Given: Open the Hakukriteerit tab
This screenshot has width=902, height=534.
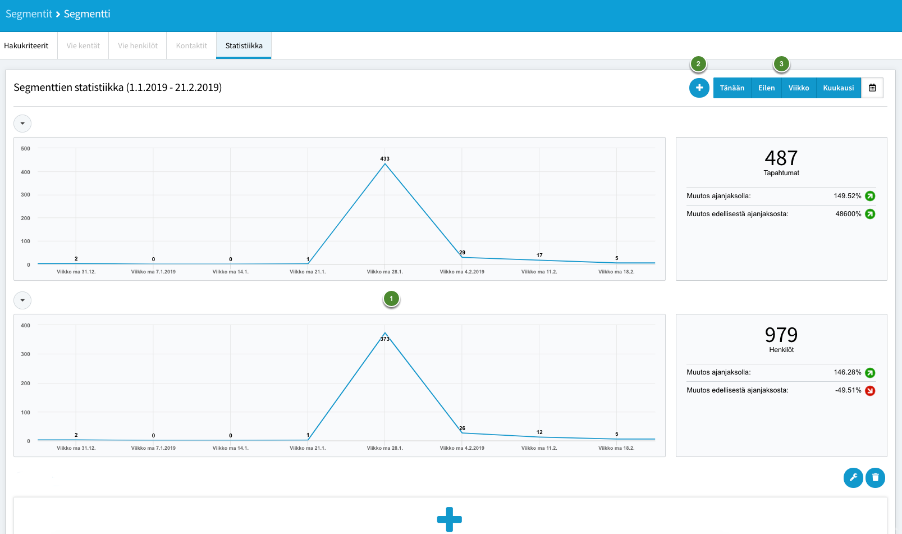Looking at the screenshot, I should coord(26,45).
